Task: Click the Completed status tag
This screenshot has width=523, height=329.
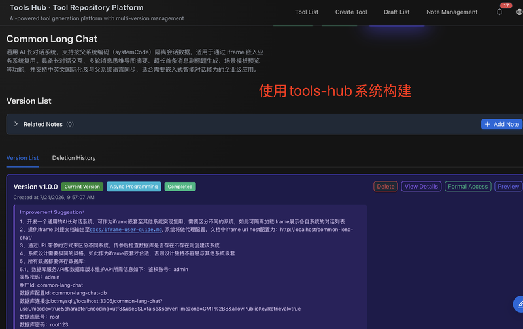Action: 180,187
